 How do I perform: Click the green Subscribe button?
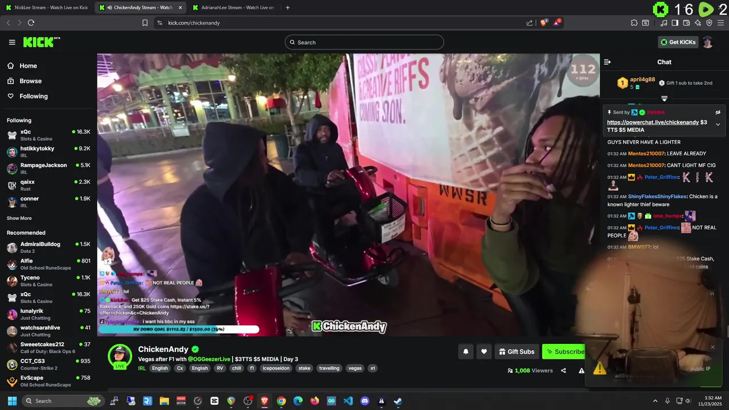[564, 351]
